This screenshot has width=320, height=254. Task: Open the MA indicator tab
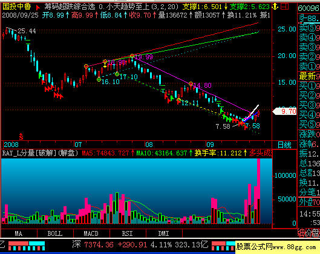click(19, 233)
